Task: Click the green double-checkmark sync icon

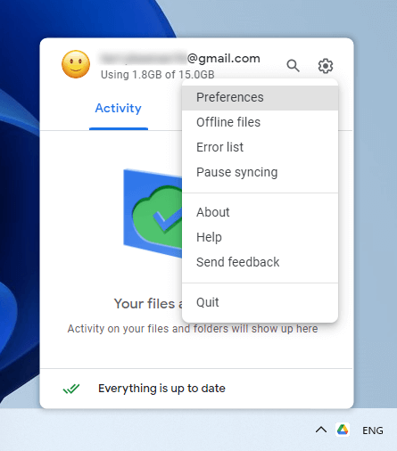Action: point(71,389)
